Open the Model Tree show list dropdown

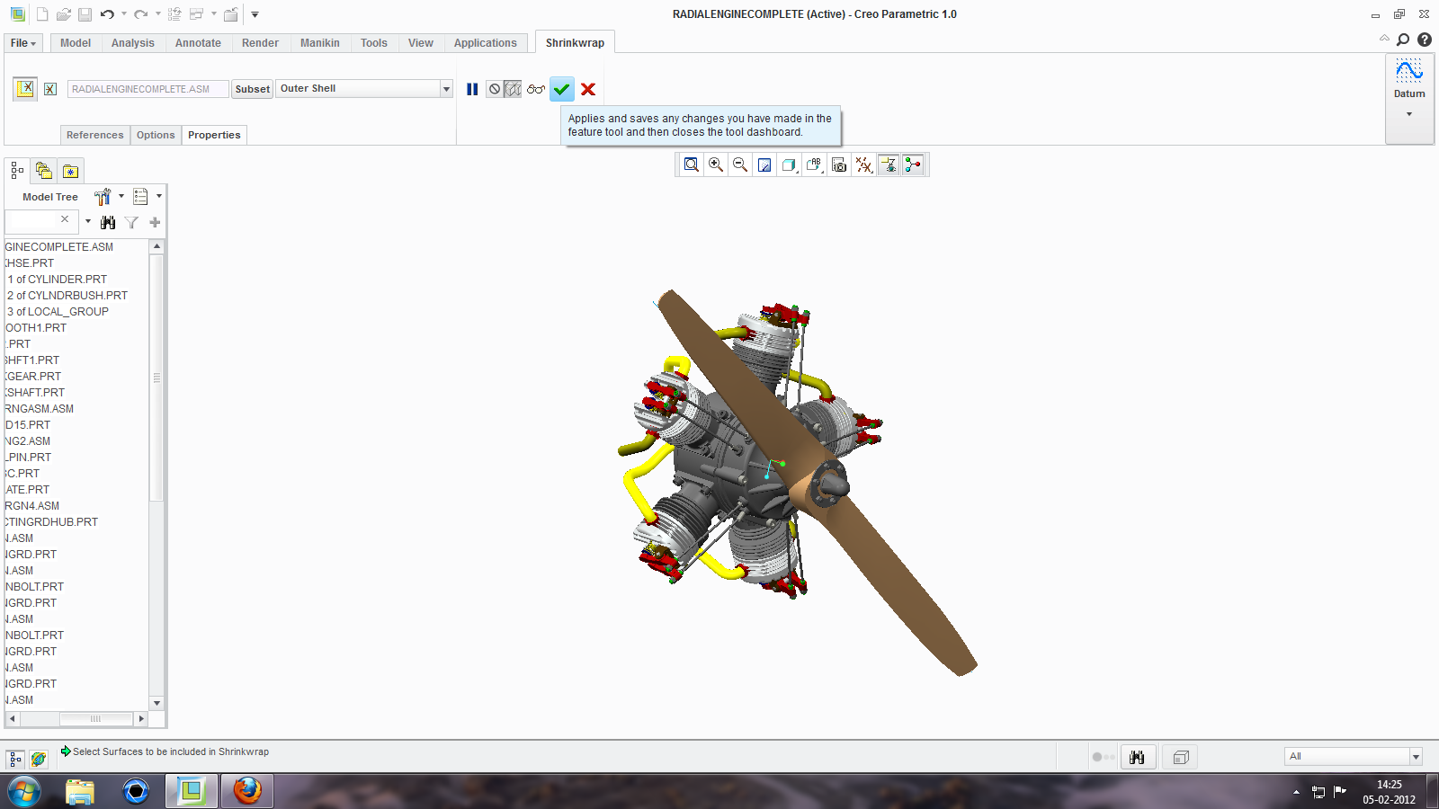147,197
